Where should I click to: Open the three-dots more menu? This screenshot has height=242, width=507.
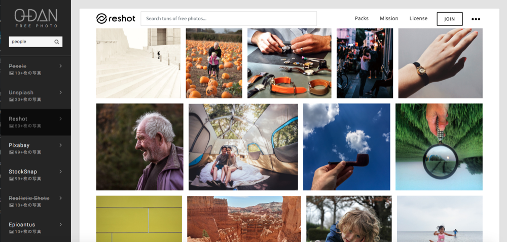(476, 19)
